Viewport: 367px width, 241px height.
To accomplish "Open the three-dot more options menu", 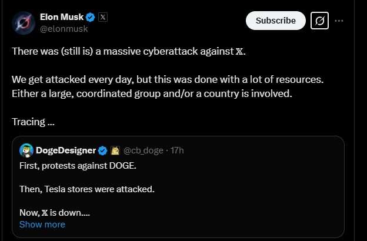I will pyautogui.click(x=339, y=21).
